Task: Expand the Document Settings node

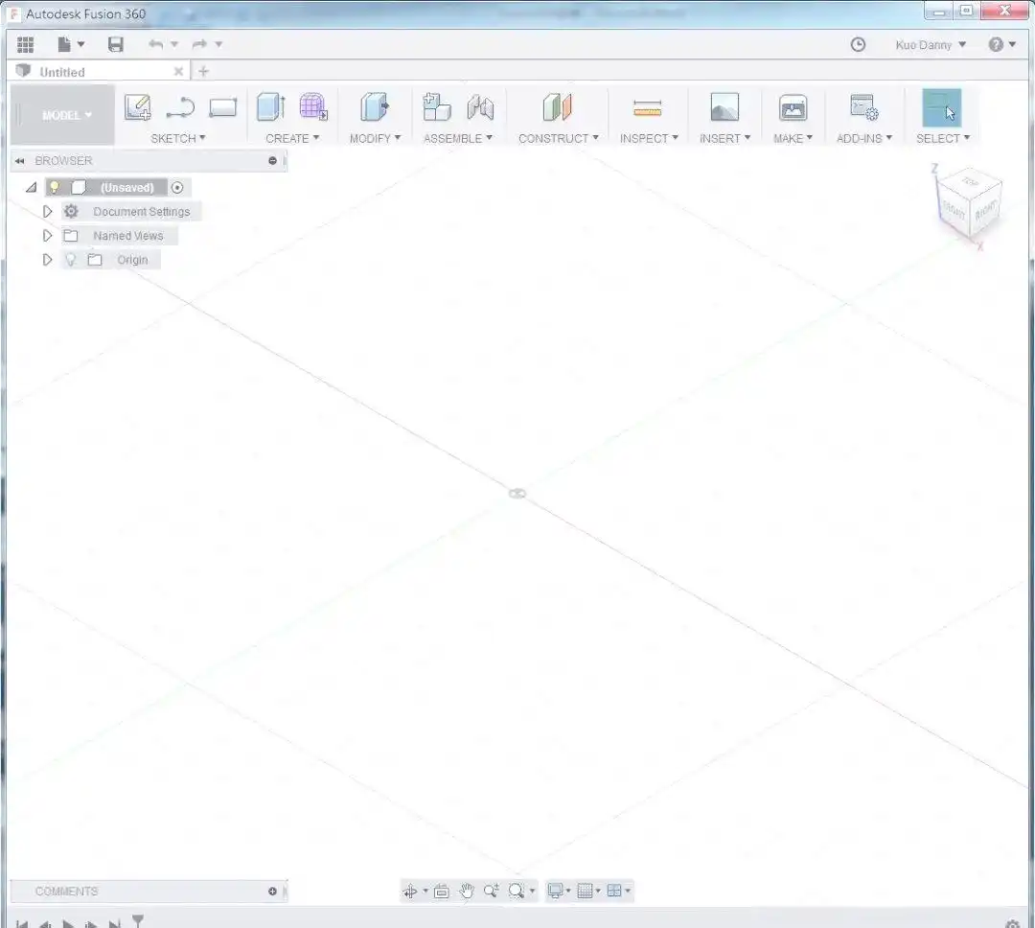Action: tap(48, 211)
